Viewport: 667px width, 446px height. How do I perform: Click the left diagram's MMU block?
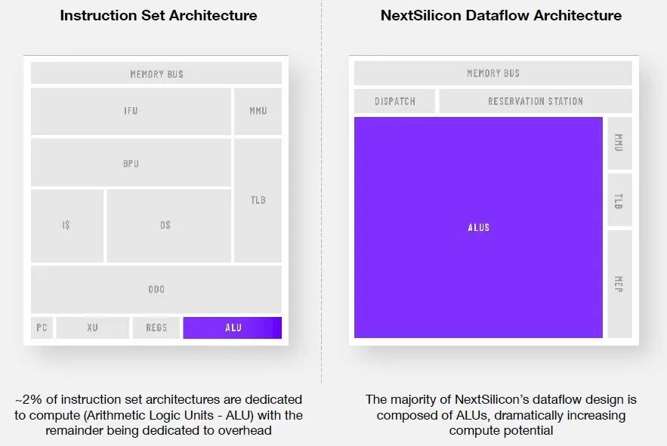[x=258, y=111]
